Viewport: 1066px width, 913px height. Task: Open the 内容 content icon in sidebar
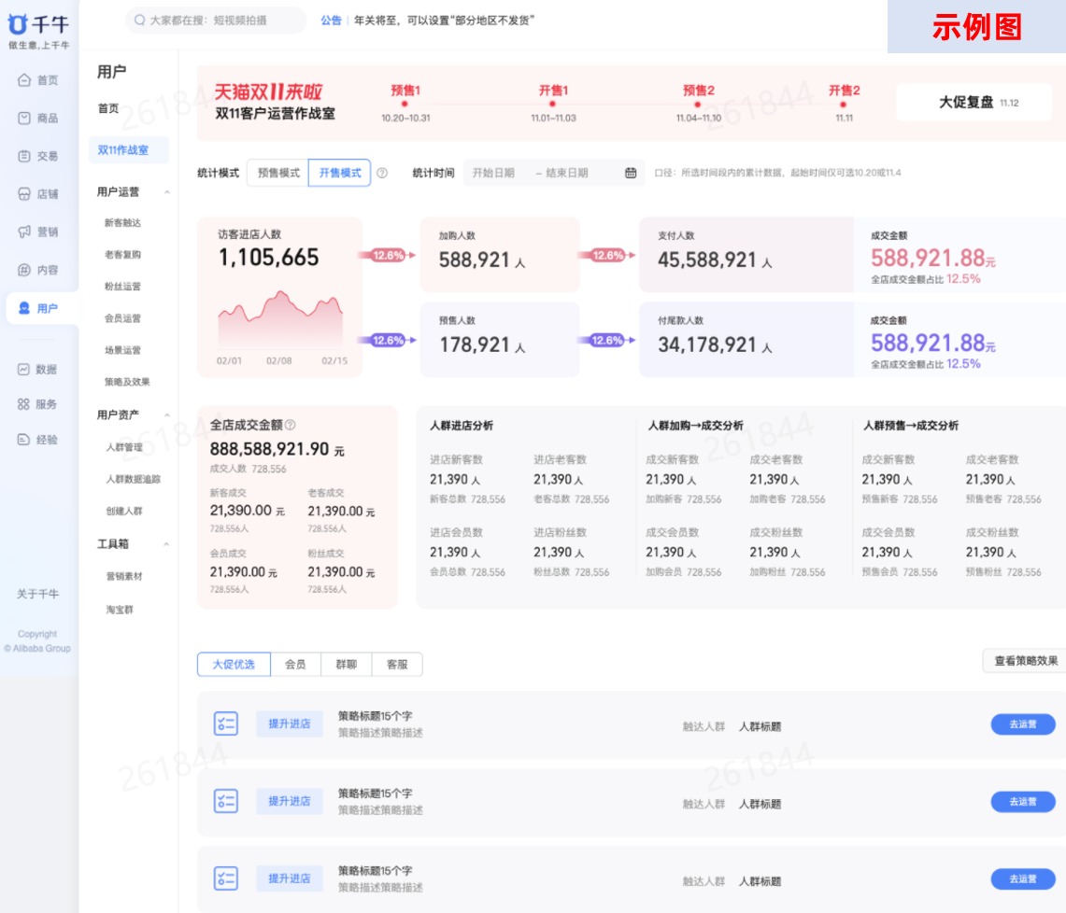coord(23,270)
